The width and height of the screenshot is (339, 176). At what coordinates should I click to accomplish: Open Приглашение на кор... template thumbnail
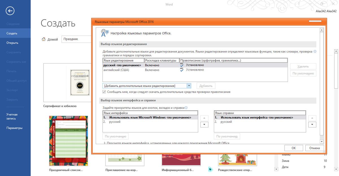[125, 160]
